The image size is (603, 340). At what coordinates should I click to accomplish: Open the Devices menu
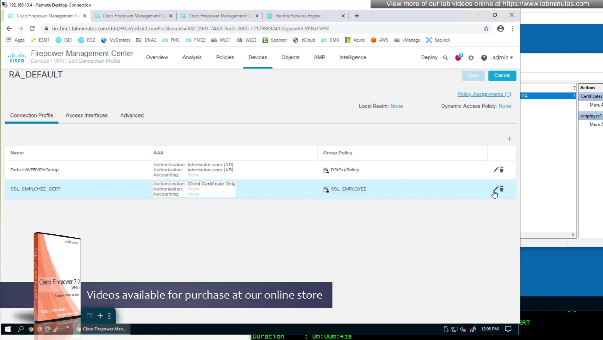tap(258, 57)
